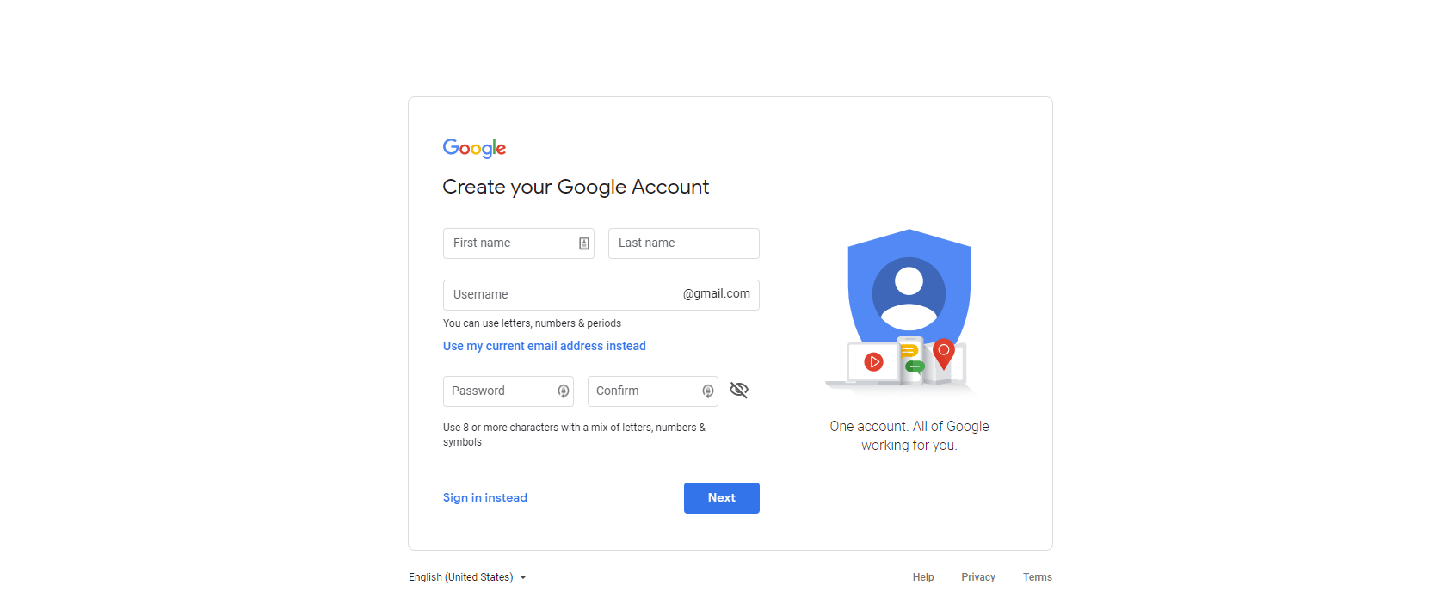Click the yellow chat bubble in the illustration
Viewport: 1436px width, 591px height.
click(908, 351)
